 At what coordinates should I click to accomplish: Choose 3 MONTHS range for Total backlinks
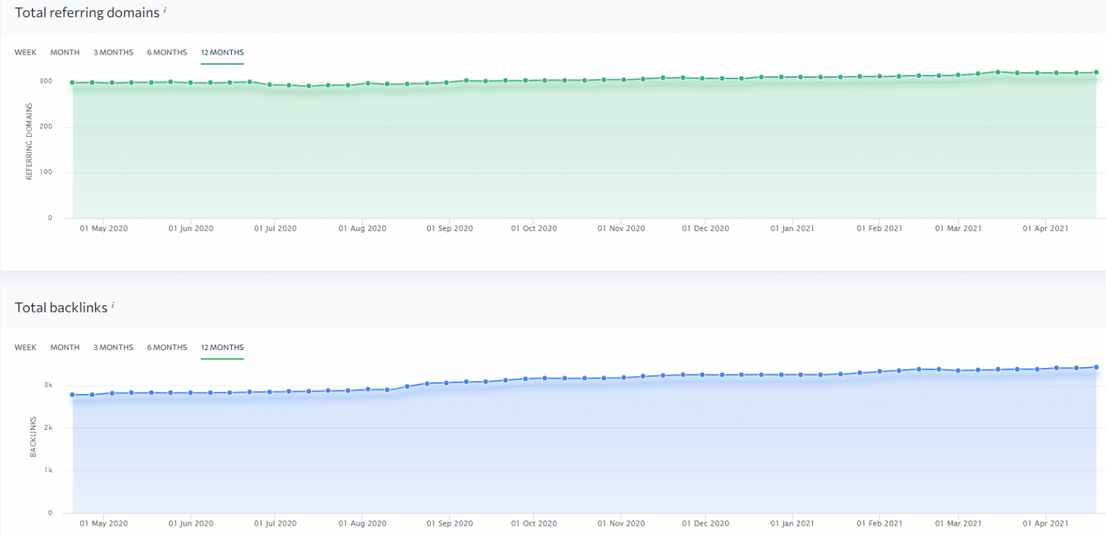(x=113, y=348)
